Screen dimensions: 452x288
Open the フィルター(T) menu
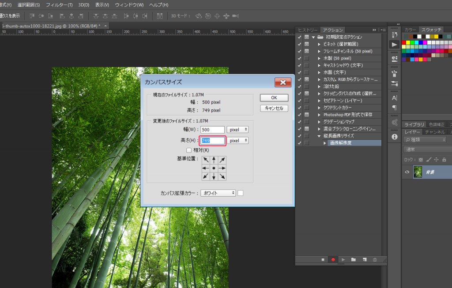(59, 5)
